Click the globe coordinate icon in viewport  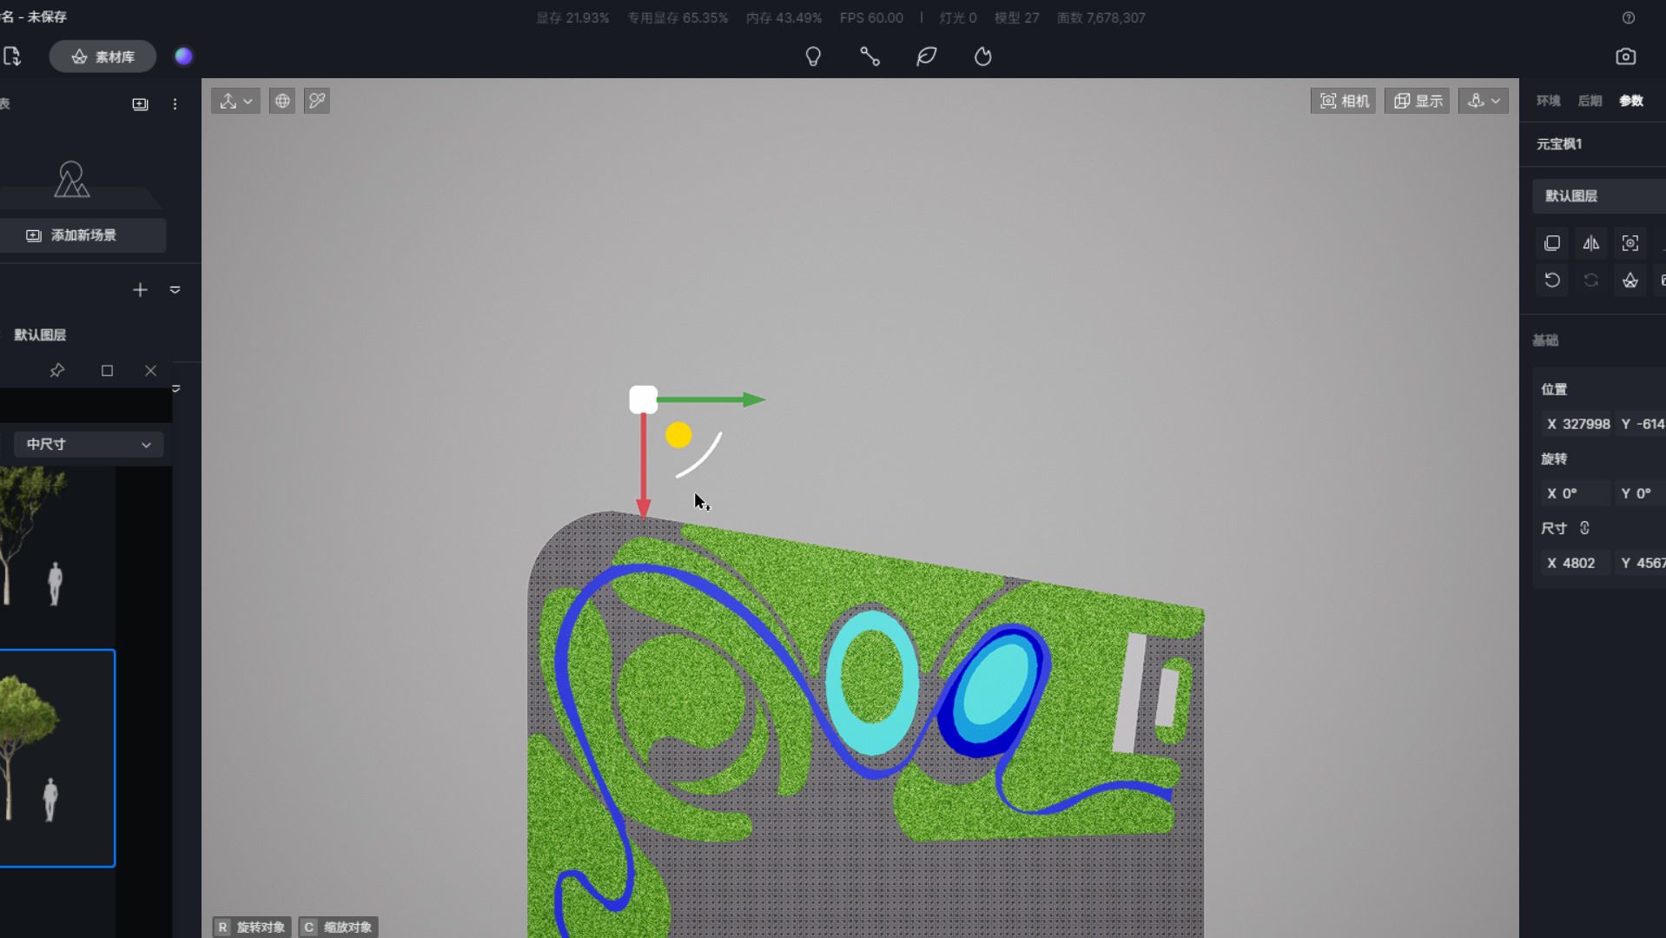(x=282, y=101)
